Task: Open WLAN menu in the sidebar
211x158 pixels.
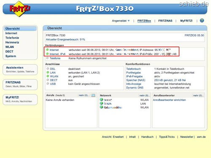Action: (10, 47)
